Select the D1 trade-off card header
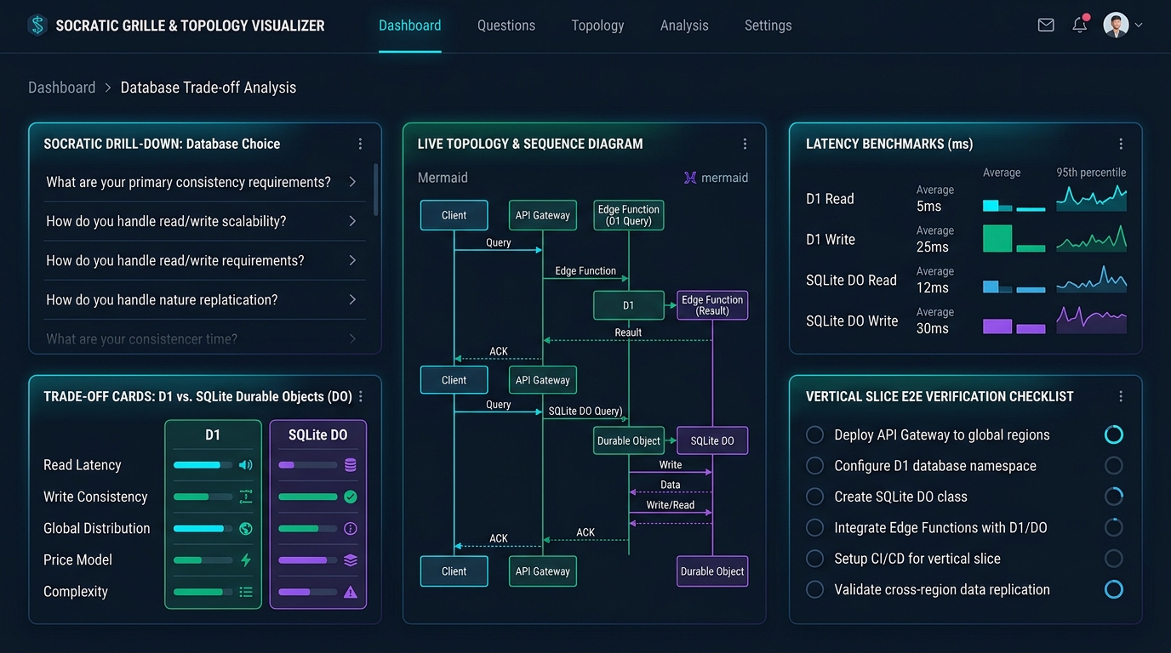 point(213,434)
